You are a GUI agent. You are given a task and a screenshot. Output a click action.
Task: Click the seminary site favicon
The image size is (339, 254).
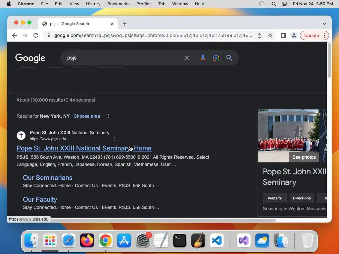pos(21,136)
